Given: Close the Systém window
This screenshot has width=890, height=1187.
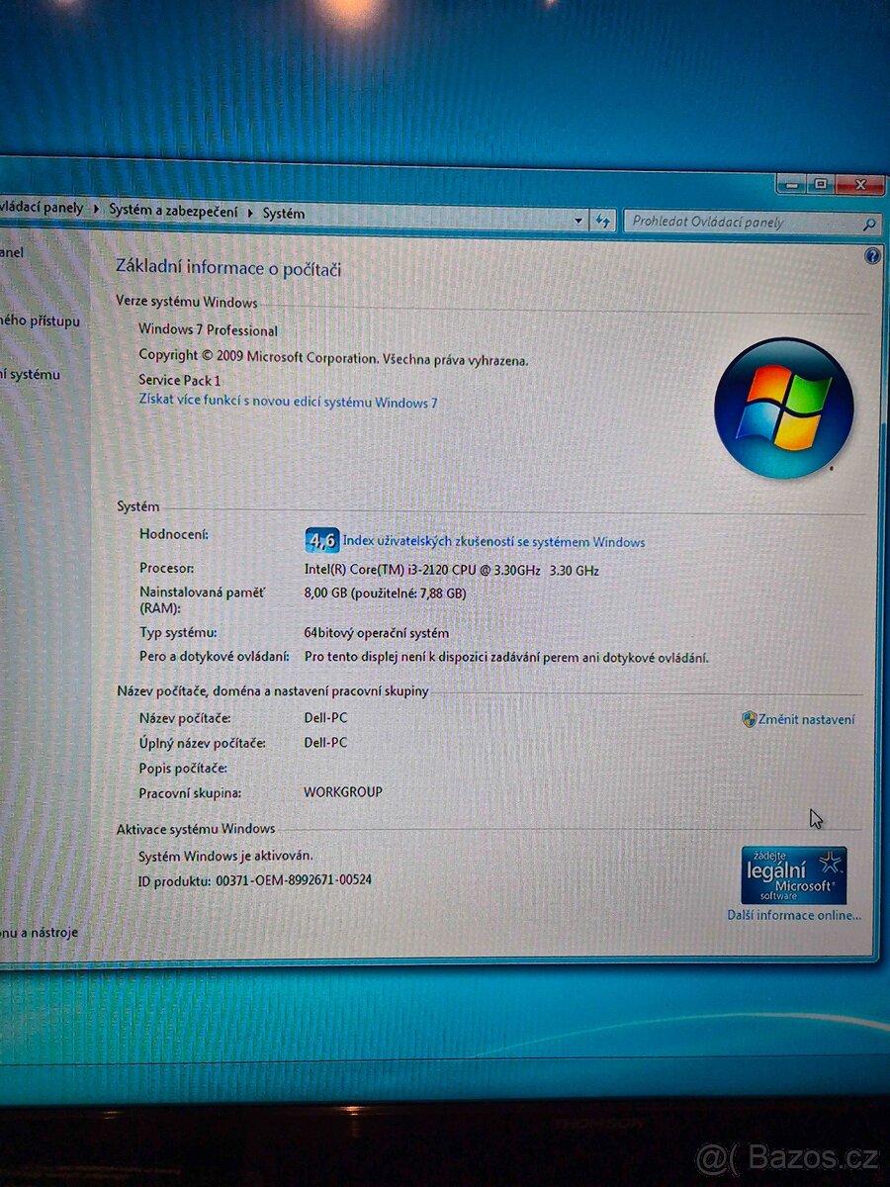Looking at the screenshot, I should pos(859,185).
